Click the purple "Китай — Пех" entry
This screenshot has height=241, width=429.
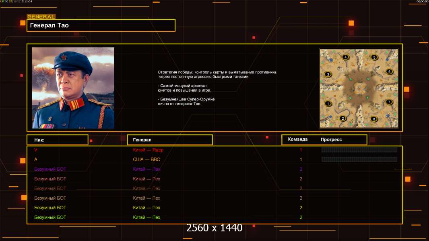click(x=146, y=169)
